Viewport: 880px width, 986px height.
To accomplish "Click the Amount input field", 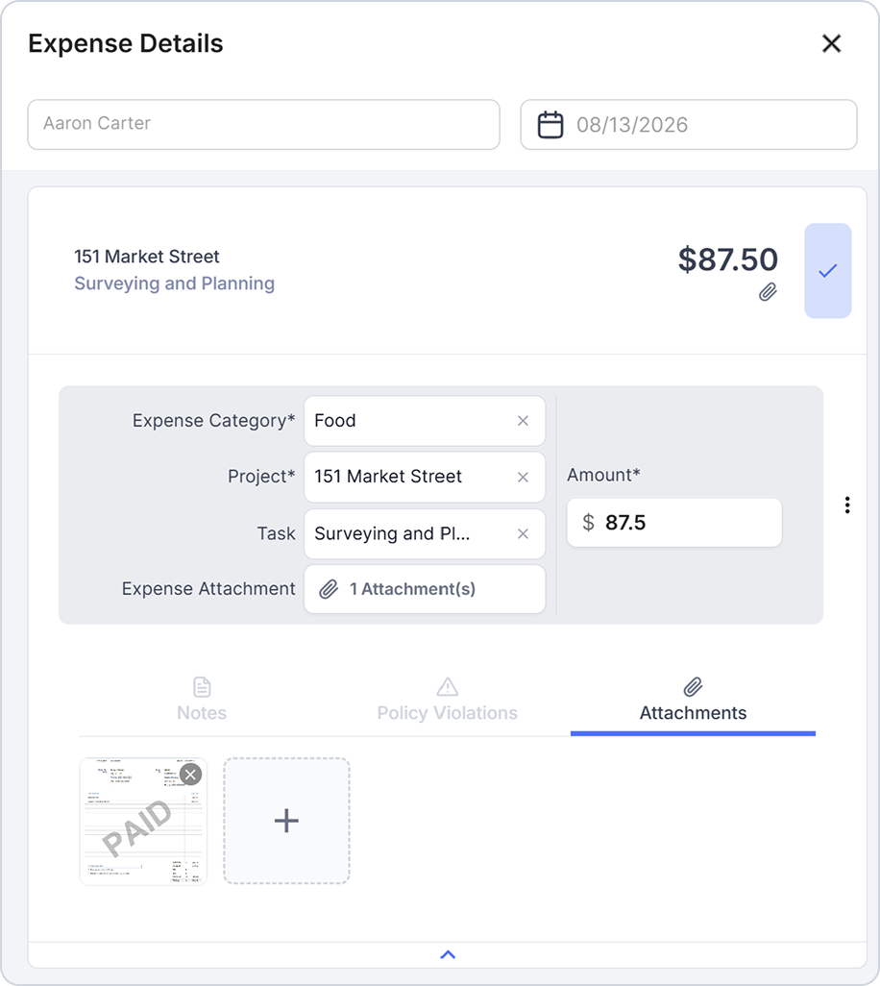I will pyautogui.click(x=673, y=523).
